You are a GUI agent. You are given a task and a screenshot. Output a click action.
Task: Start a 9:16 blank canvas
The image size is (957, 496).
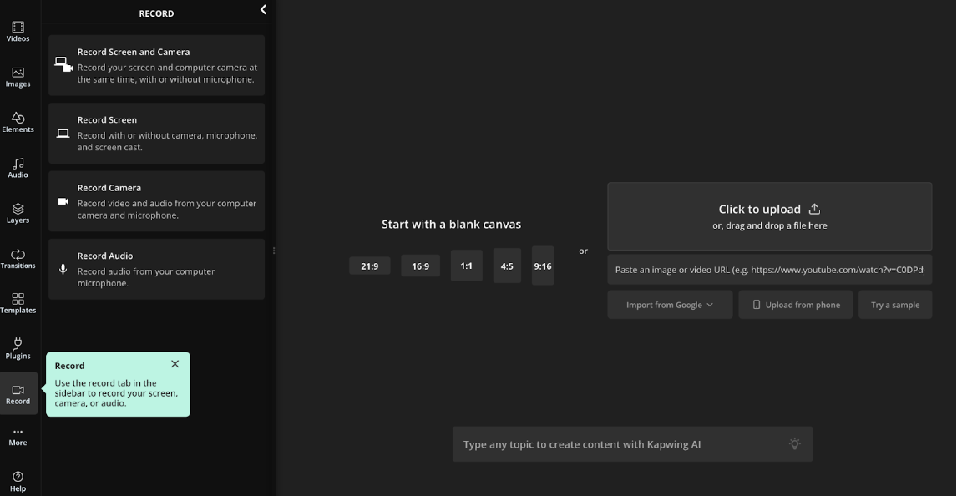click(x=542, y=266)
